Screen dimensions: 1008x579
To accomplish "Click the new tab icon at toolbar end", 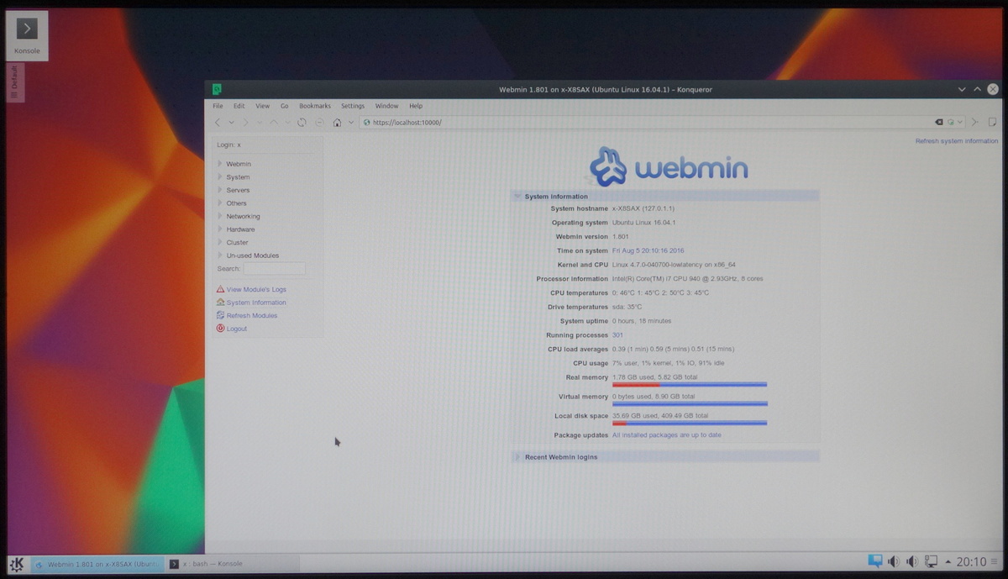I will 992,122.
